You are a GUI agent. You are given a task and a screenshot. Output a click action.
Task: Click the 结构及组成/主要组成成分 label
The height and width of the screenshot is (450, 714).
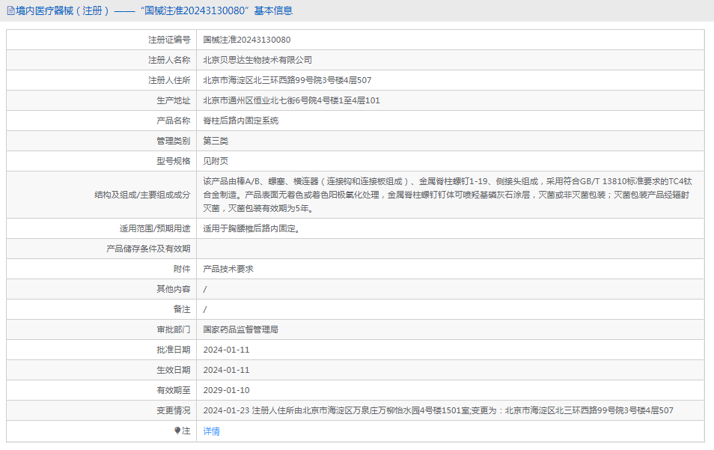(x=142, y=195)
